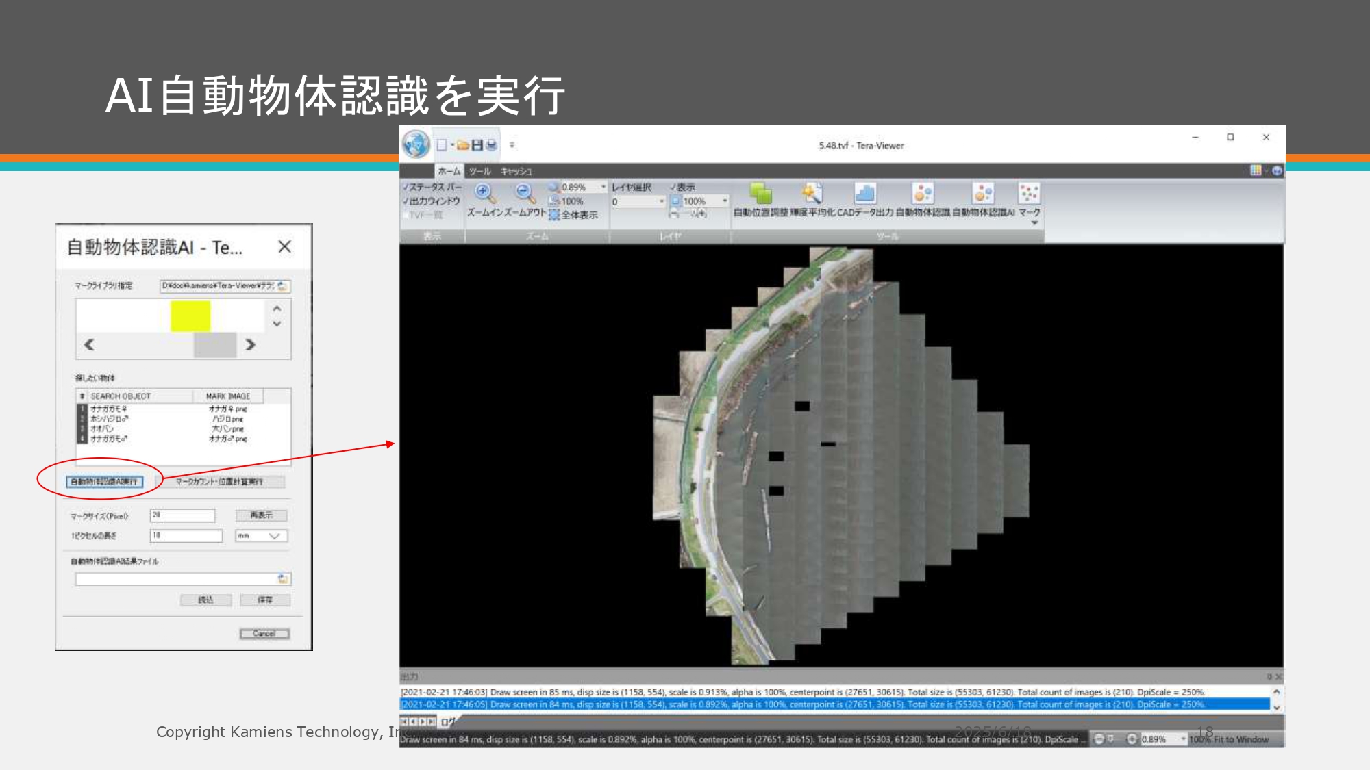Click the save disk icon in title bar
Image resolution: width=1370 pixels, height=770 pixels.
477,145
